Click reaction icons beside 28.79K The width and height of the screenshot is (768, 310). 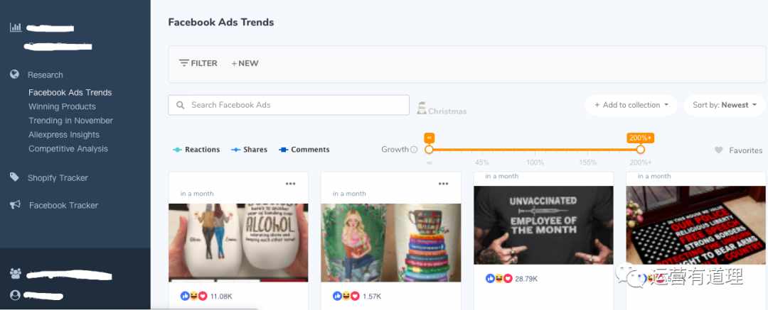[x=499, y=278]
